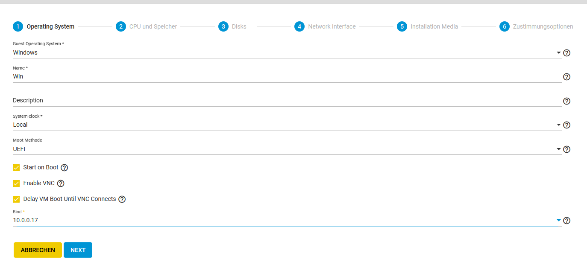Go to Zustimmungsoptionen step

click(543, 26)
